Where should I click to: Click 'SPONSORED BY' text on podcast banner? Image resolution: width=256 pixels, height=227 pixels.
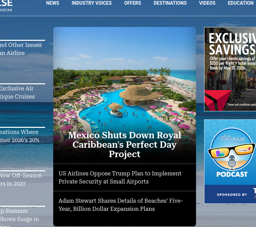pos(232,195)
